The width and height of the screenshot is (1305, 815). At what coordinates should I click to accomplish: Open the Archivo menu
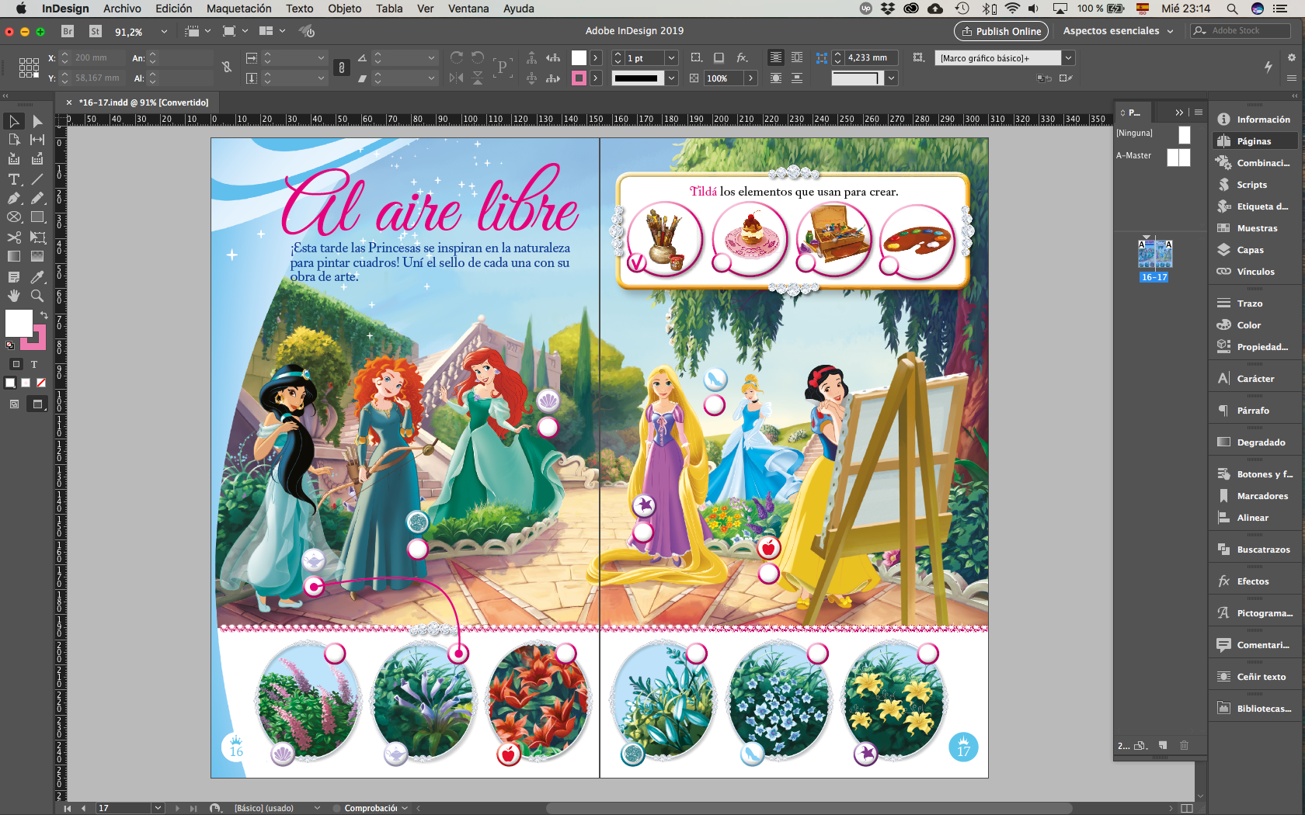[x=122, y=9]
